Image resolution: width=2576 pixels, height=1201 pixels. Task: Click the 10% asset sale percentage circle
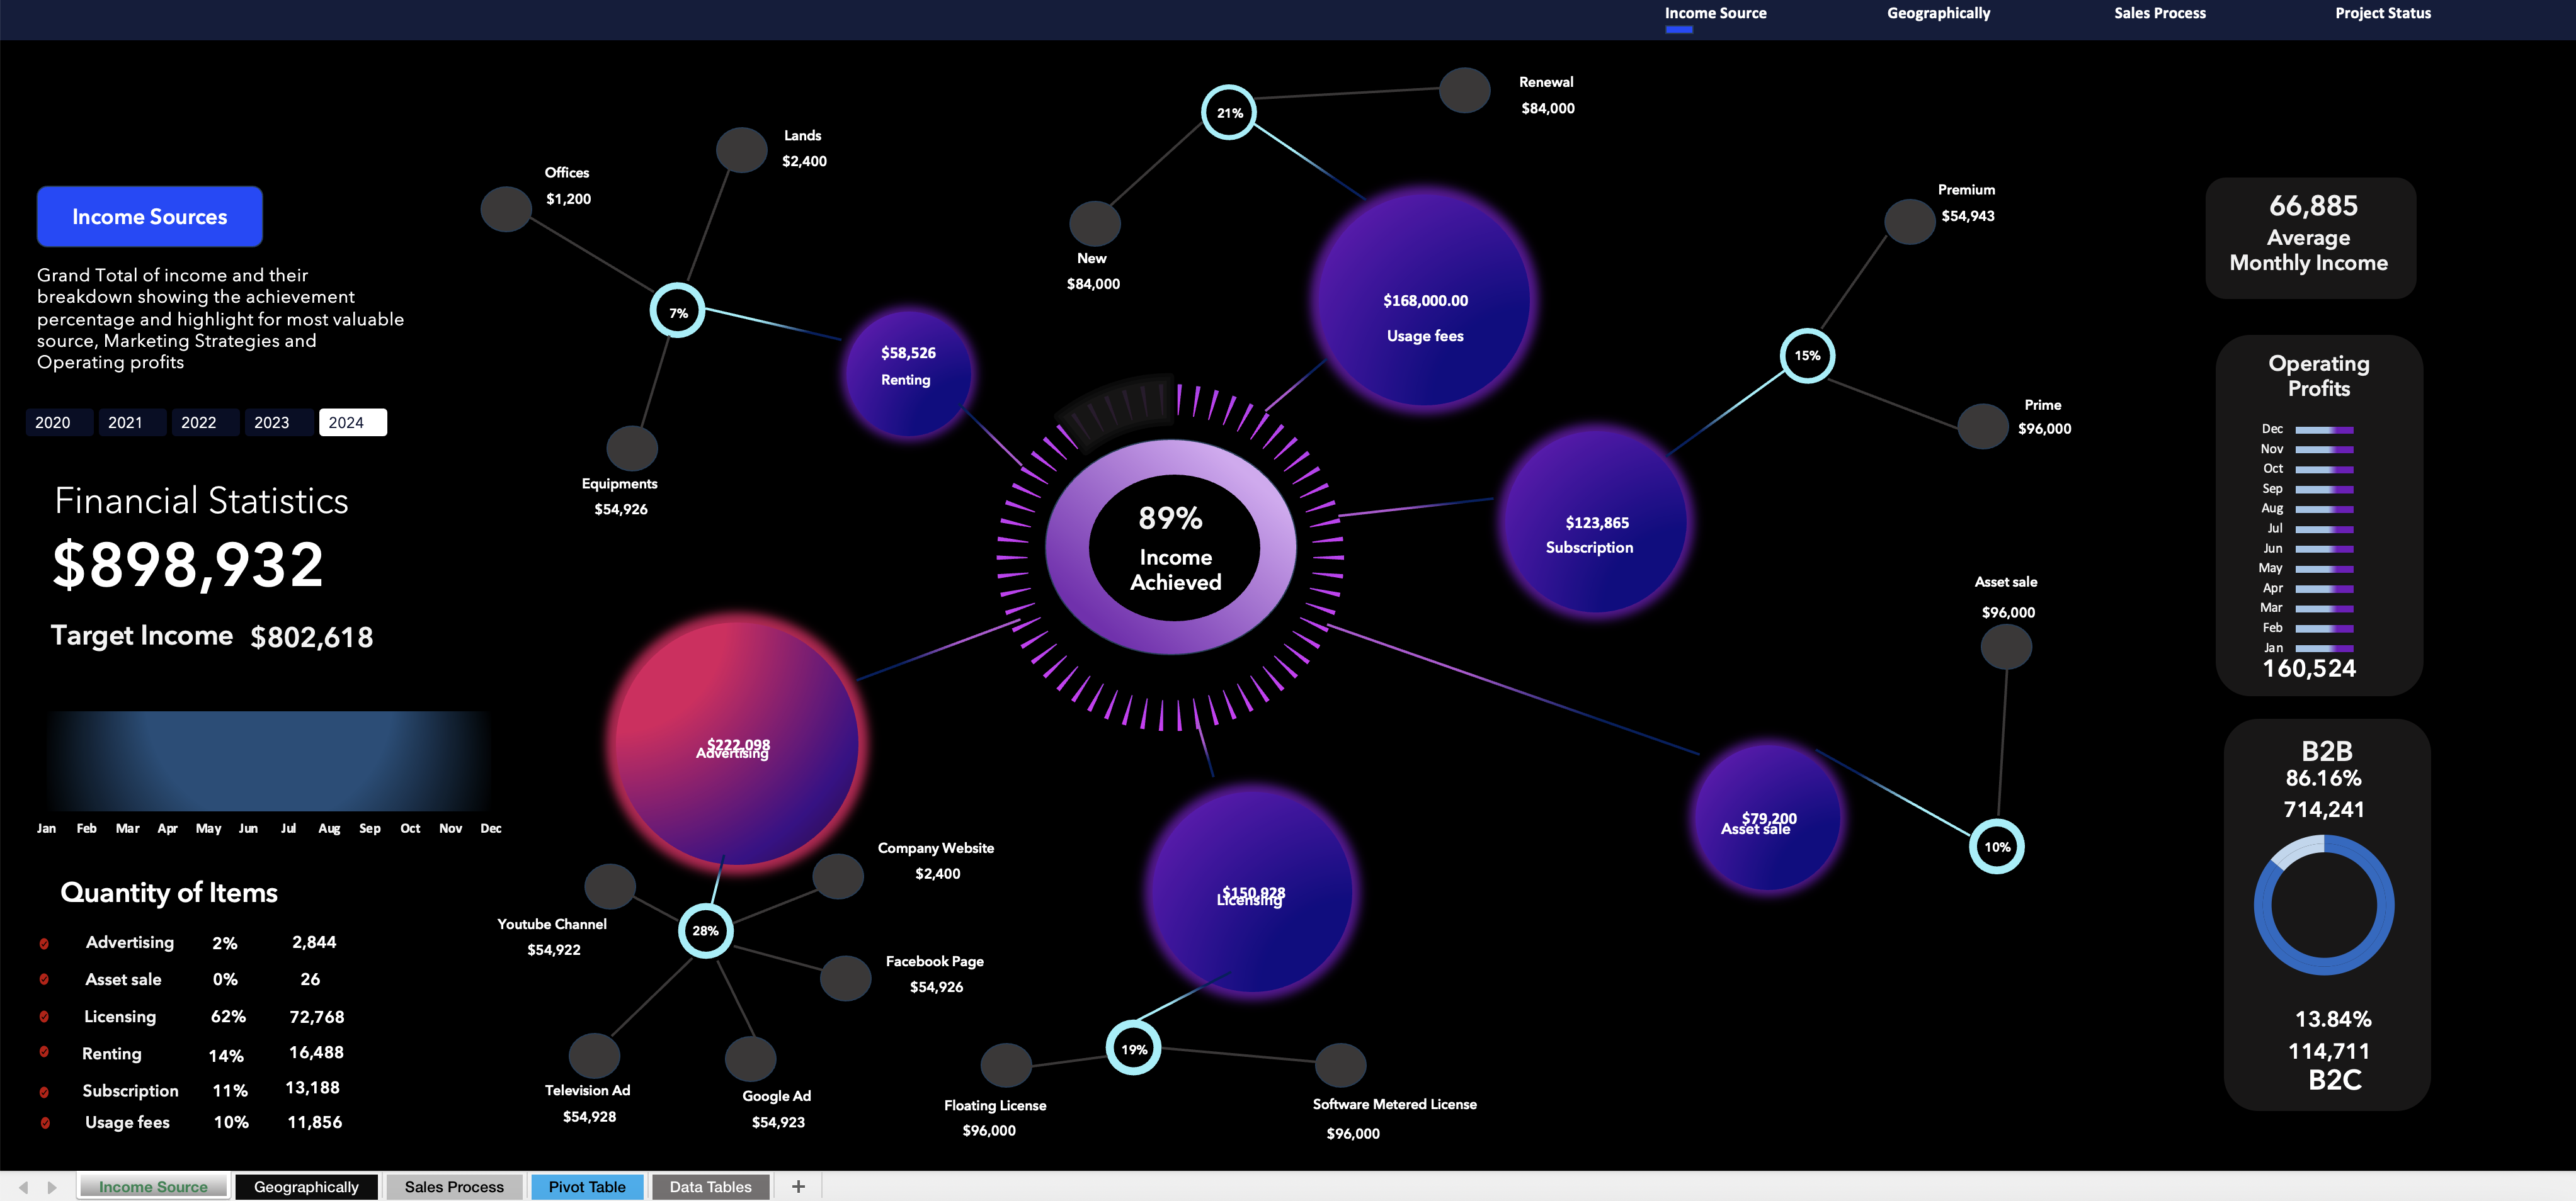1996,846
